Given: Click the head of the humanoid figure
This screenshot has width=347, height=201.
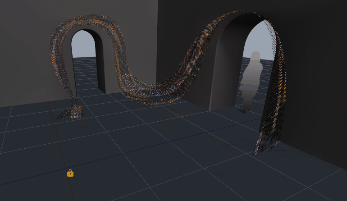Looking at the screenshot, I should (255, 57).
